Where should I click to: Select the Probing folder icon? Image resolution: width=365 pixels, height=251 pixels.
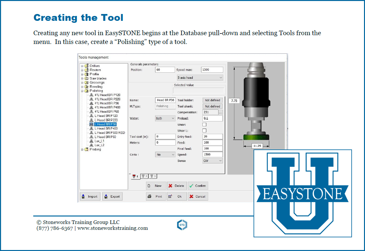[87, 149]
